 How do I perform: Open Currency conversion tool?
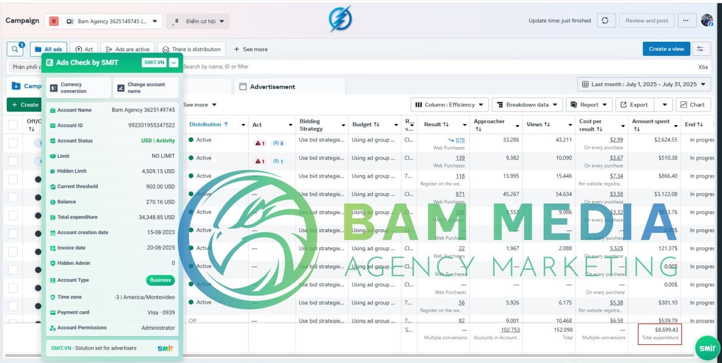78,88
